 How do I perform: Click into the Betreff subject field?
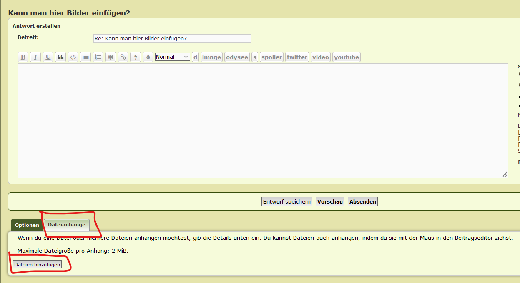tap(172, 39)
